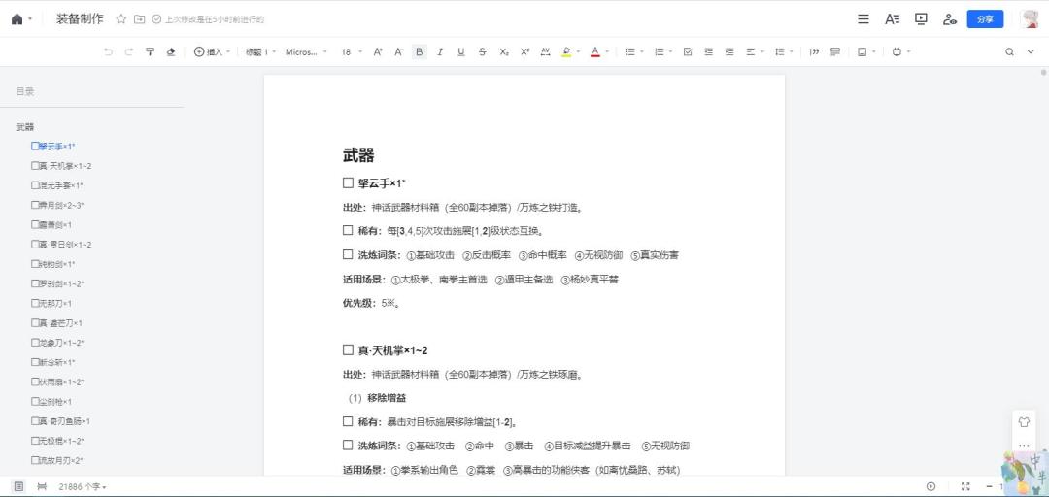Open the 插入 insert dropdown
This screenshot has width=1049, height=497.
click(x=213, y=52)
